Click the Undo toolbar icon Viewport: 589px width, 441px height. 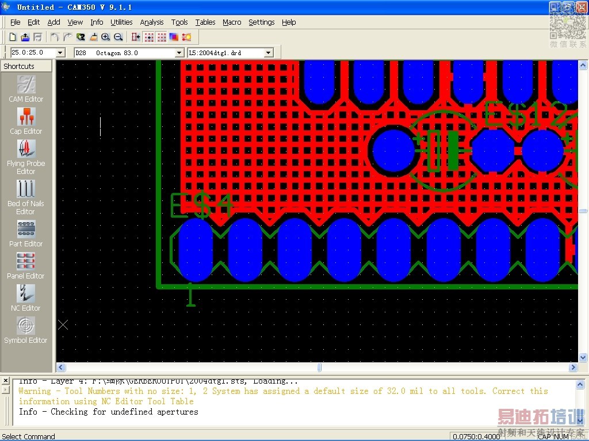[55, 37]
